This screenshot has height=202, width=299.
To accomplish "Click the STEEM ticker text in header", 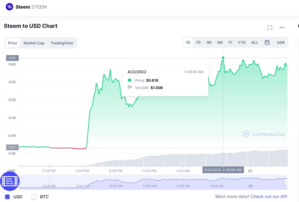I will 39,7.
